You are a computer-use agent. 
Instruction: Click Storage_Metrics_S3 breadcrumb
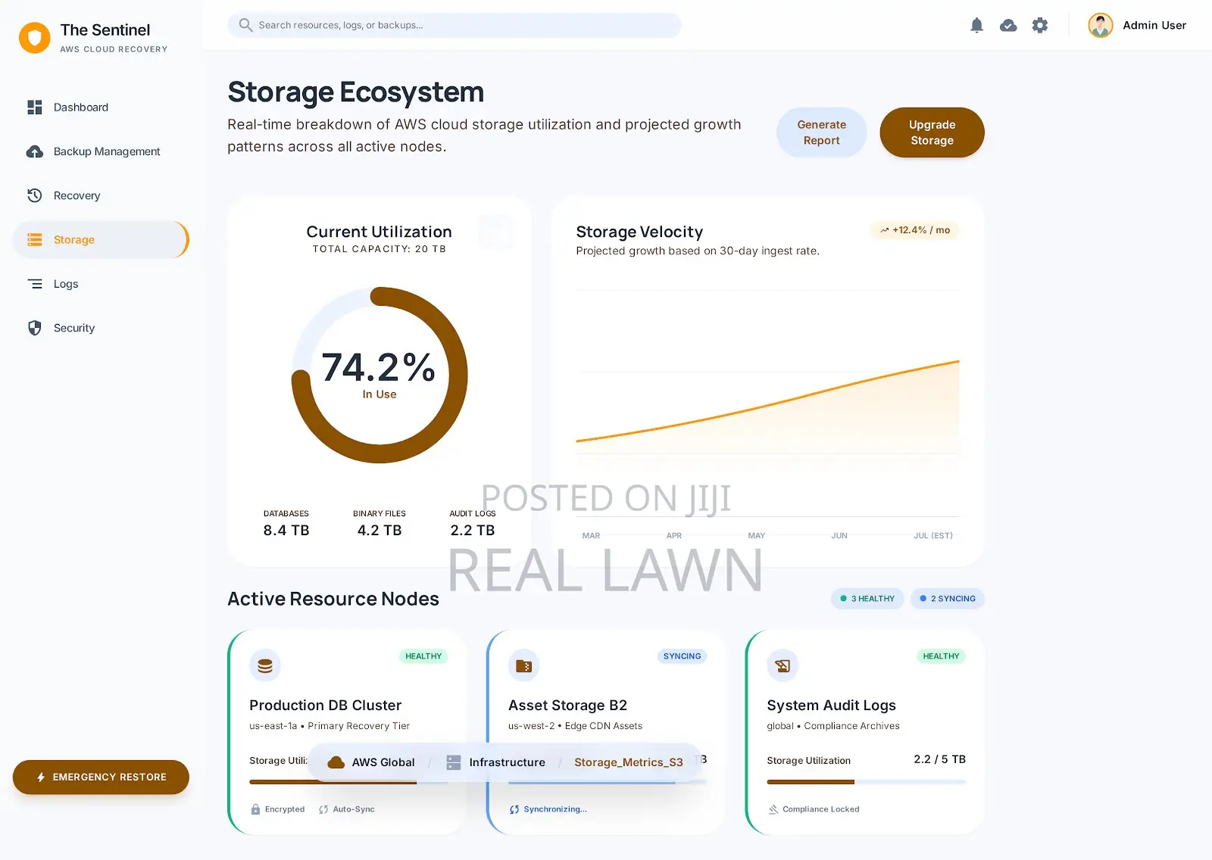(x=629, y=762)
